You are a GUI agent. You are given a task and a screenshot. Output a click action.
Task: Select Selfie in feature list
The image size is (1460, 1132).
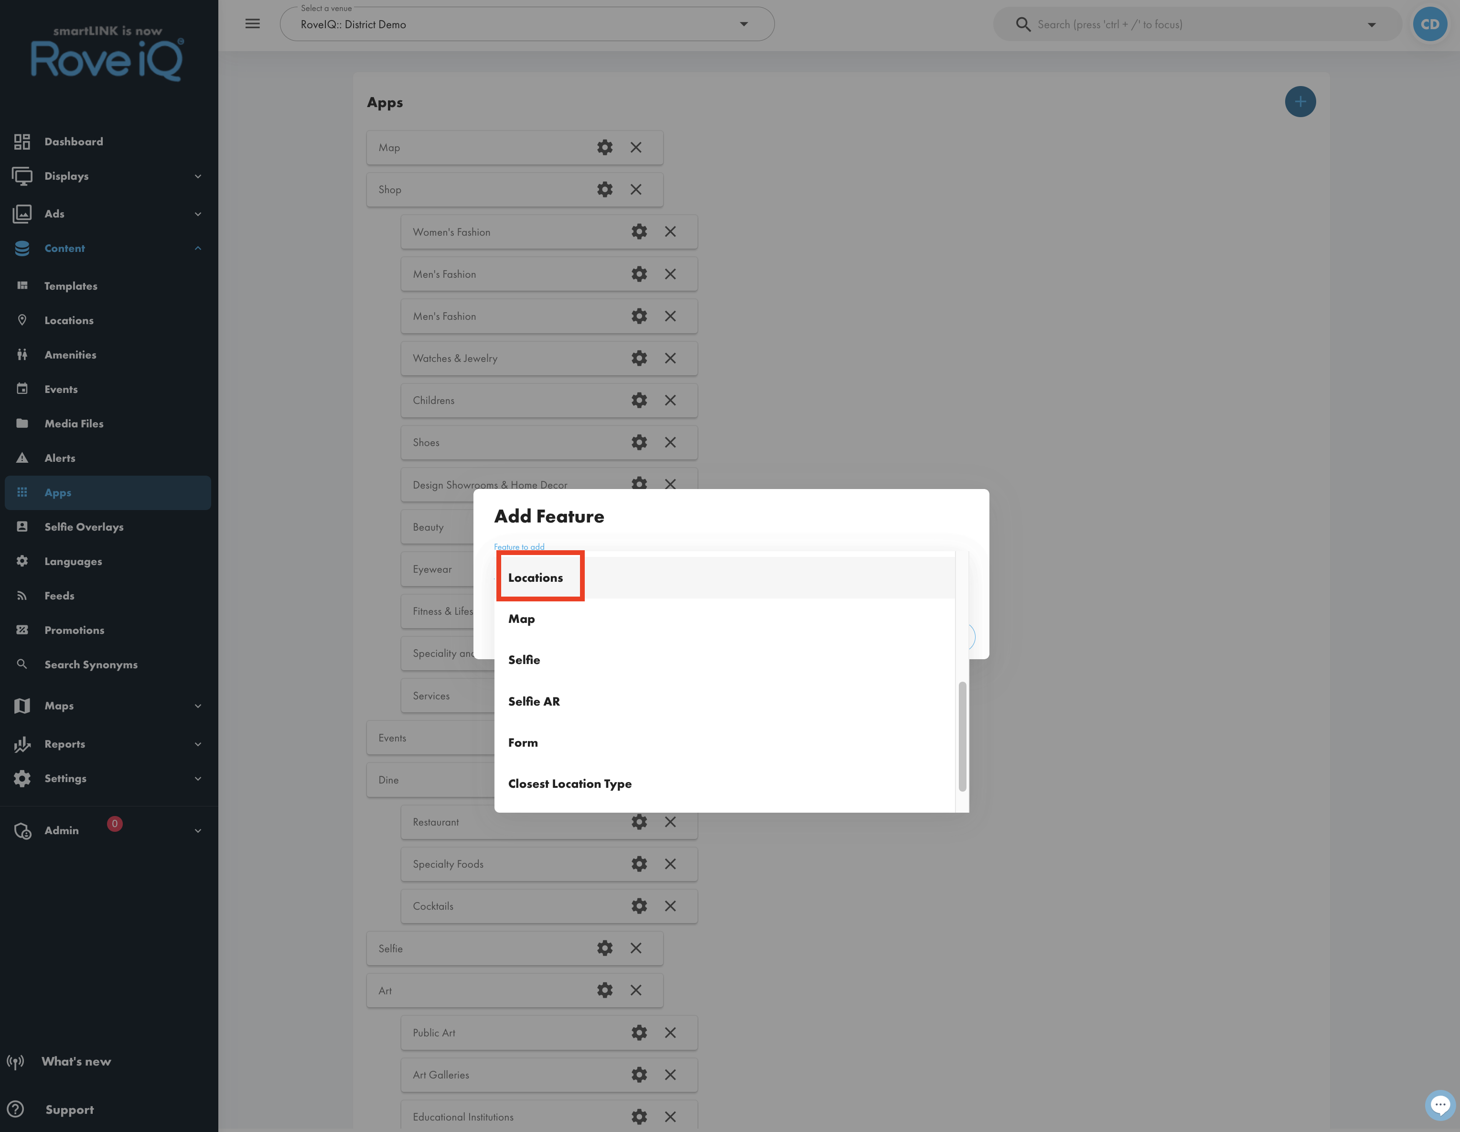725,660
